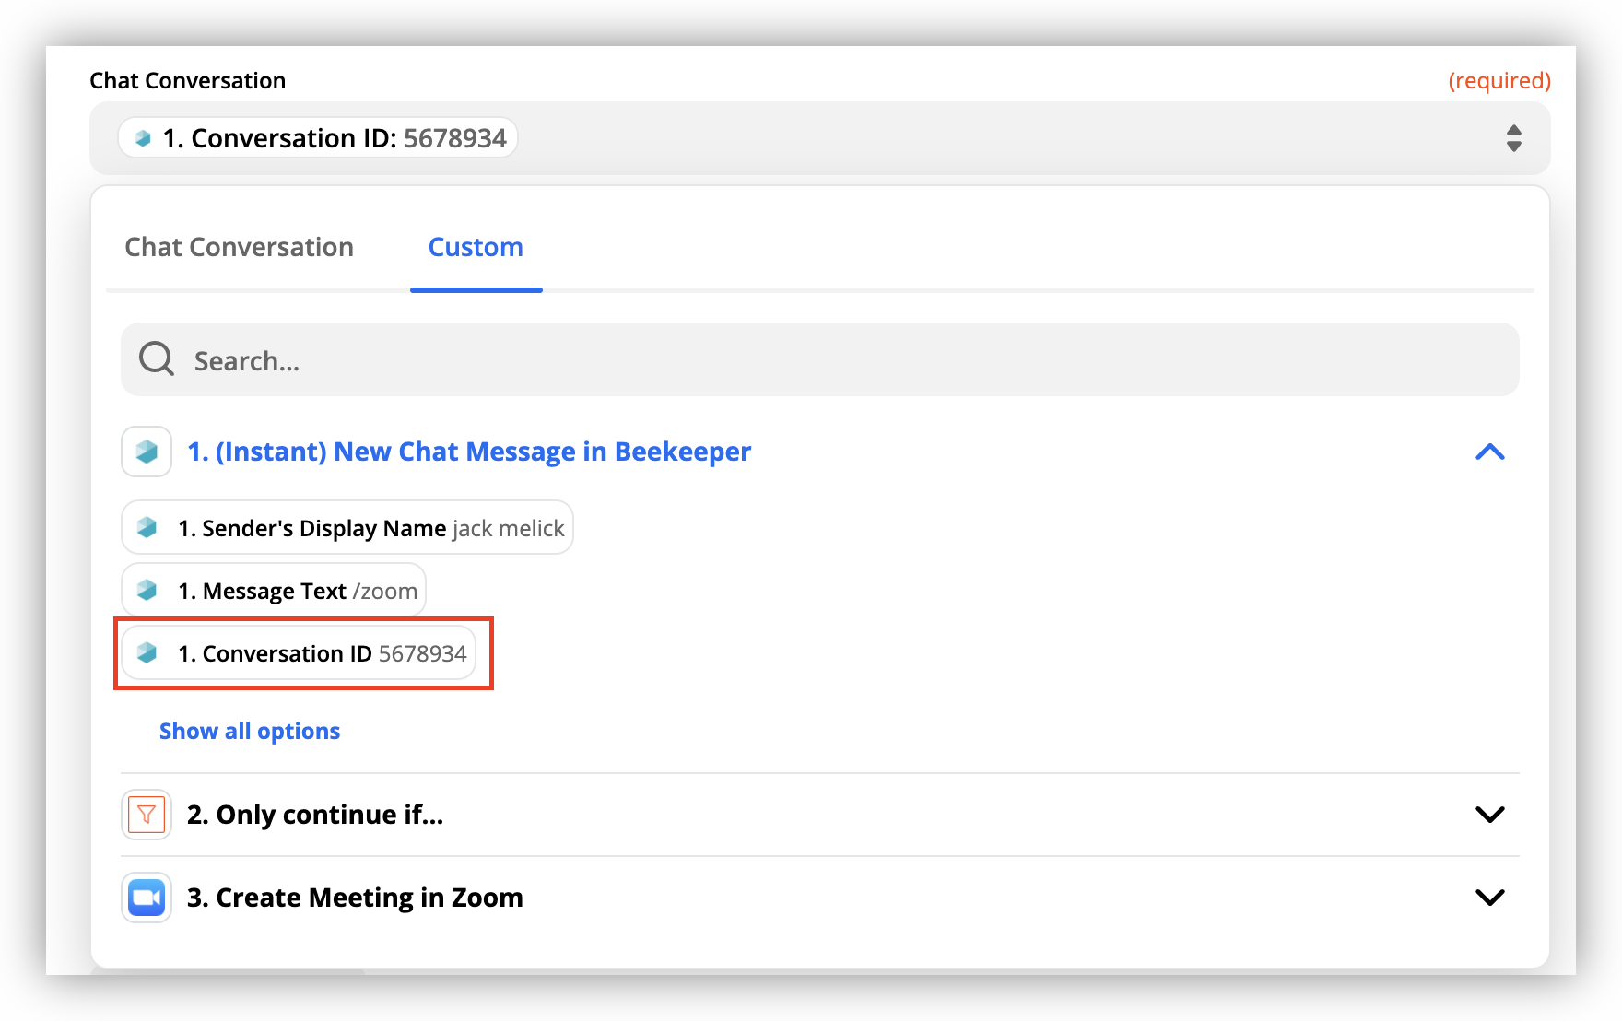
Task: Click the Show all options link
Action: click(250, 731)
